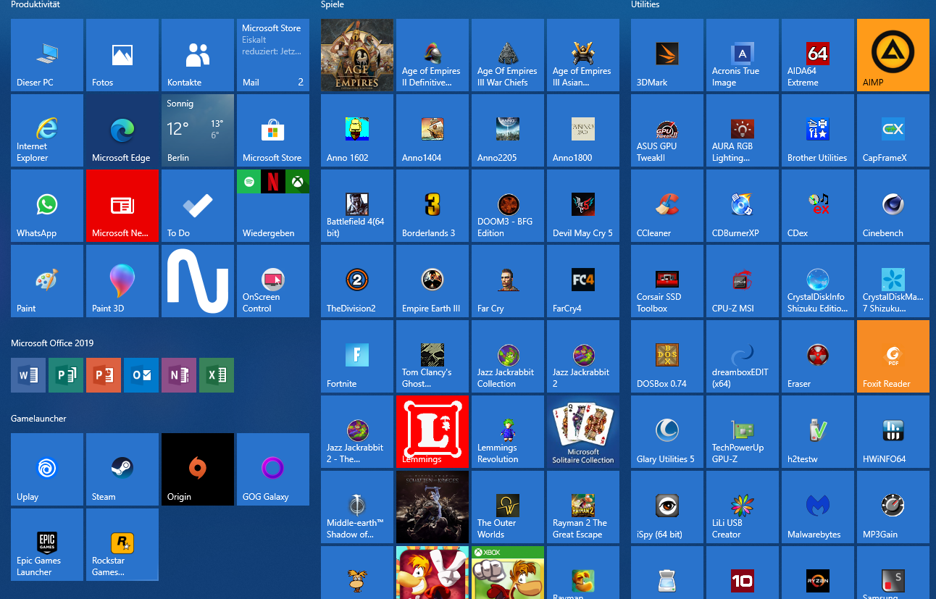Open Outlook small tile
This screenshot has height=599, width=936.
(141, 375)
